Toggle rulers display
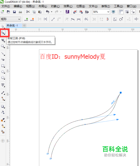 click(121, 12)
